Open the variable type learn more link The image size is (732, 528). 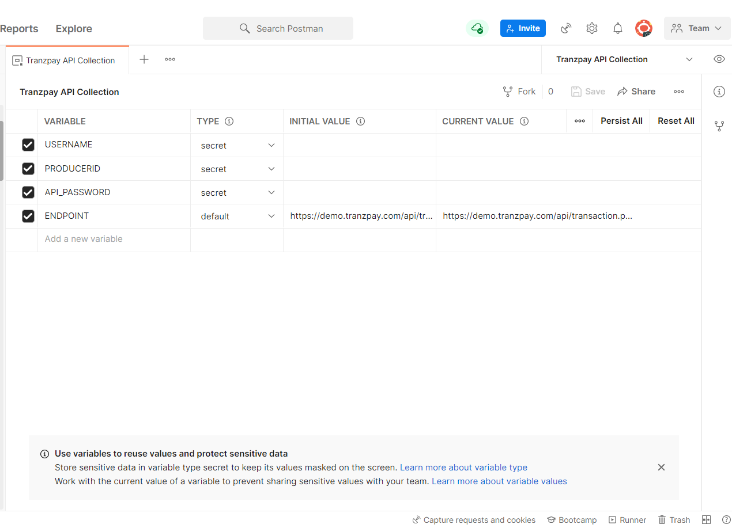coord(463,467)
